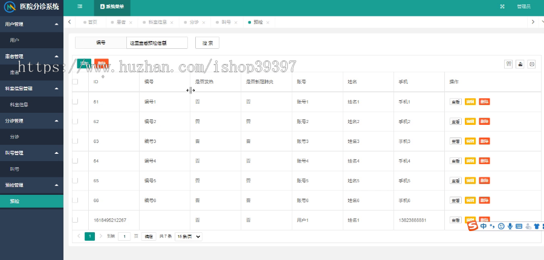The image size is (544, 260).
Task: Click the pagination 确定 confirm button
Action: 149,236
